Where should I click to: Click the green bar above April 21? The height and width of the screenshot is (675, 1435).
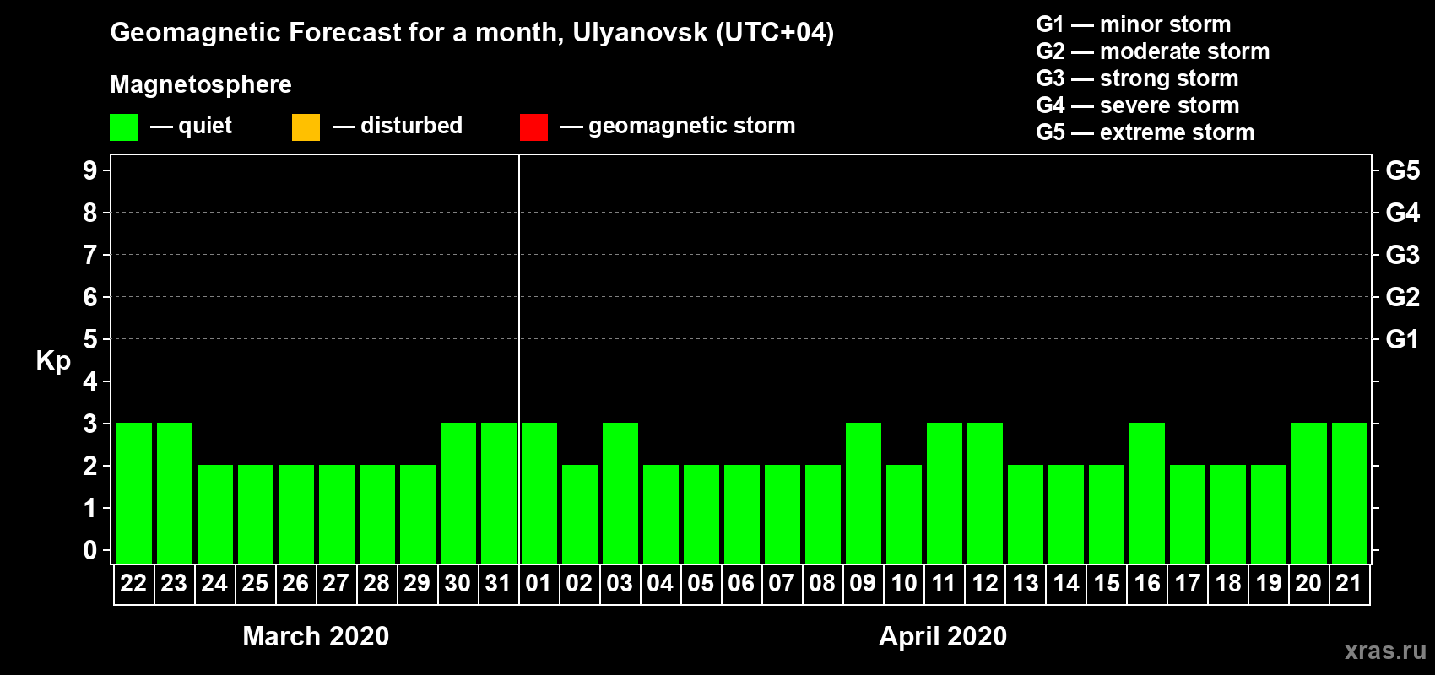coord(1350,493)
